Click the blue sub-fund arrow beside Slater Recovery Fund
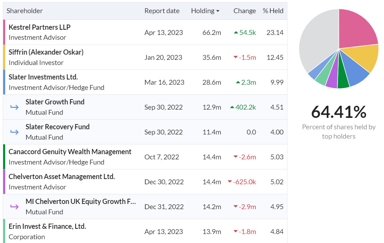384x243 pixels. 15,132
